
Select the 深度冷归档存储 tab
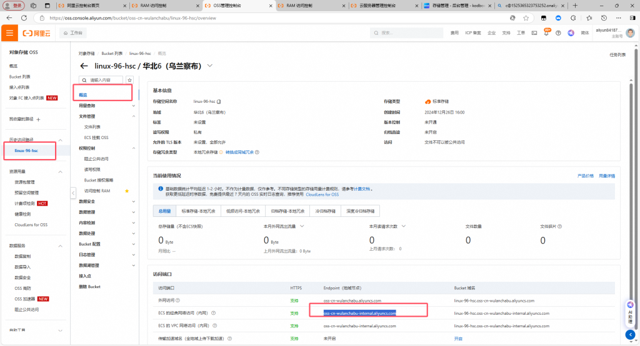tap(360, 211)
